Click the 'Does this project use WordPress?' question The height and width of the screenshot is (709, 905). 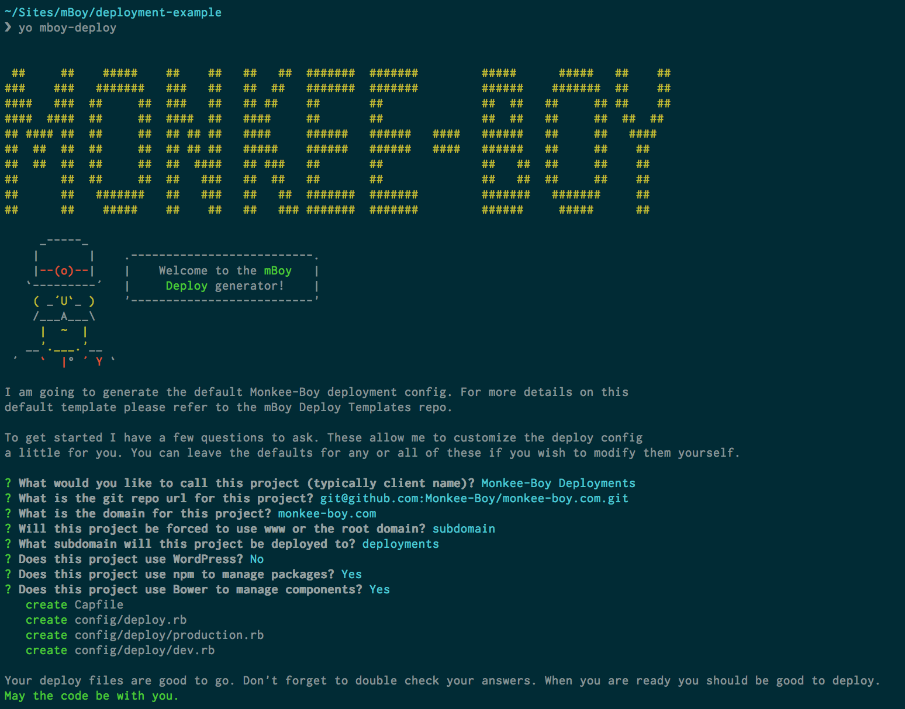point(130,559)
